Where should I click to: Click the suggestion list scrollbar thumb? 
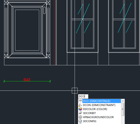pyautogui.click(x=123, y=109)
